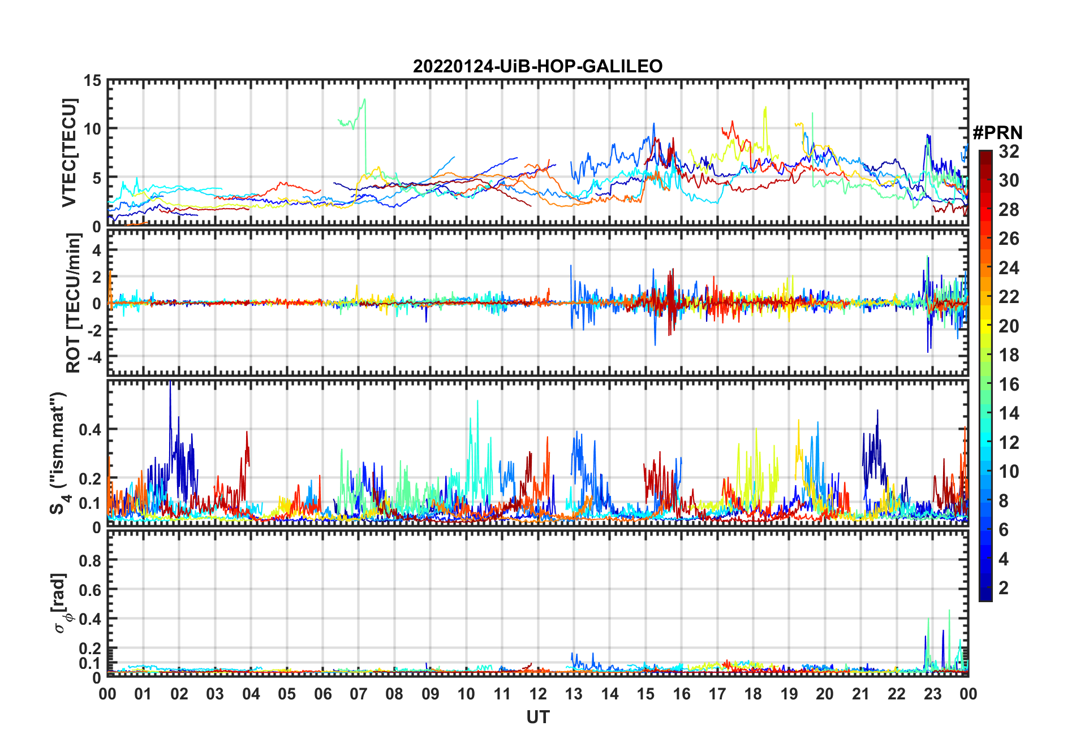Click colorbar tick label 28
This screenshot has width=1076, height=752.
click(1009, 210)
